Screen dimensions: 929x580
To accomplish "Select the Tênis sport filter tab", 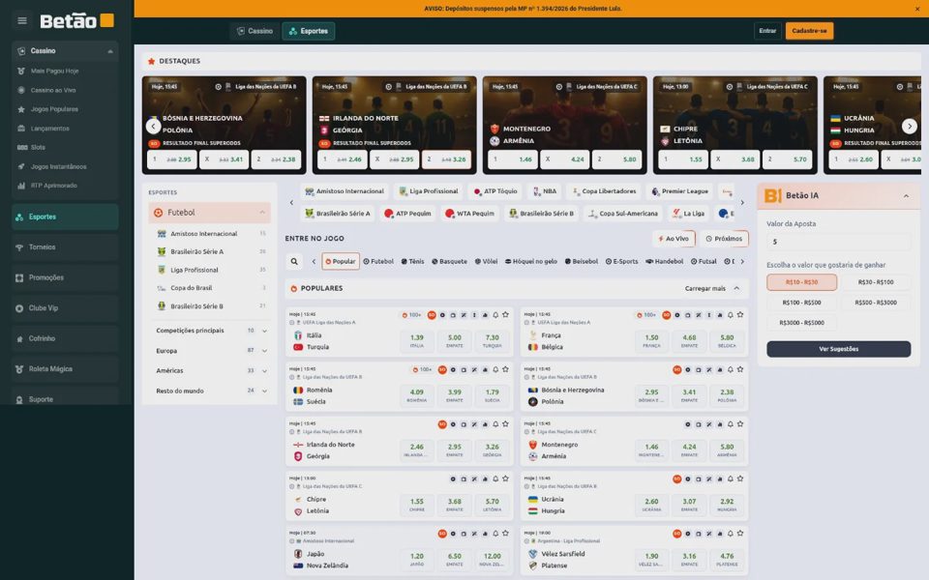I will tap(412, 261).
